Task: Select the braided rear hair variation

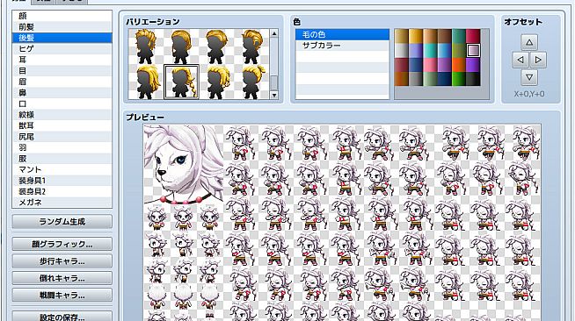Action: pos(181,82)
